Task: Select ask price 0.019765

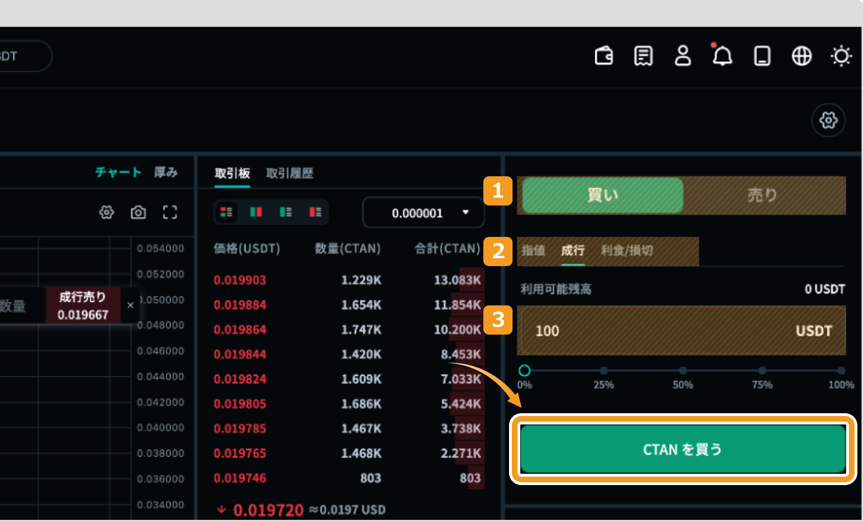Action: coord(240,453)
